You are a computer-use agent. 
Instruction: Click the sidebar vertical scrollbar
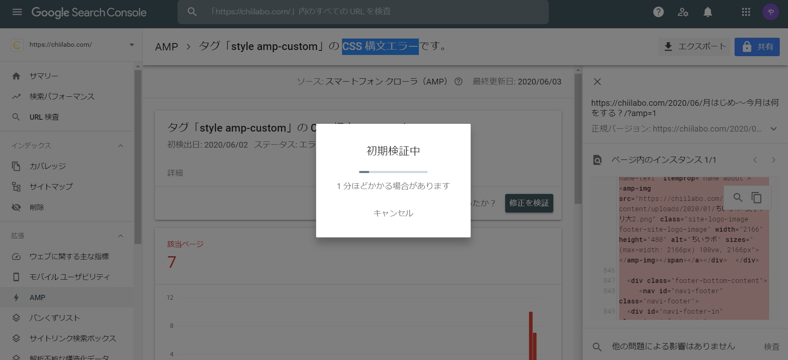(138, 157)
